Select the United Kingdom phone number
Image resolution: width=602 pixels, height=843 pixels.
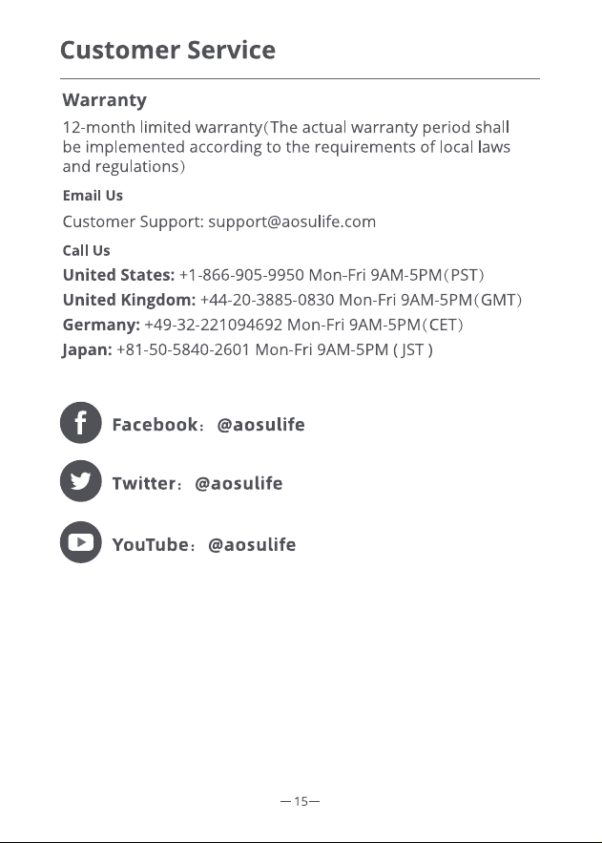267,300
